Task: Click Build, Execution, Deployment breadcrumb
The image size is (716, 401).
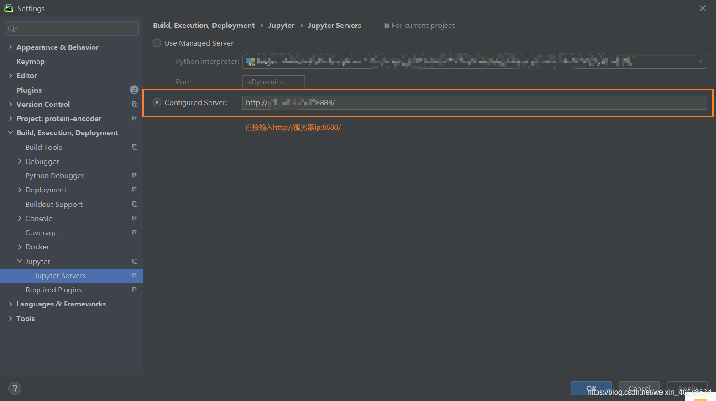Action: pyautogui.click(x=204, y=26)
